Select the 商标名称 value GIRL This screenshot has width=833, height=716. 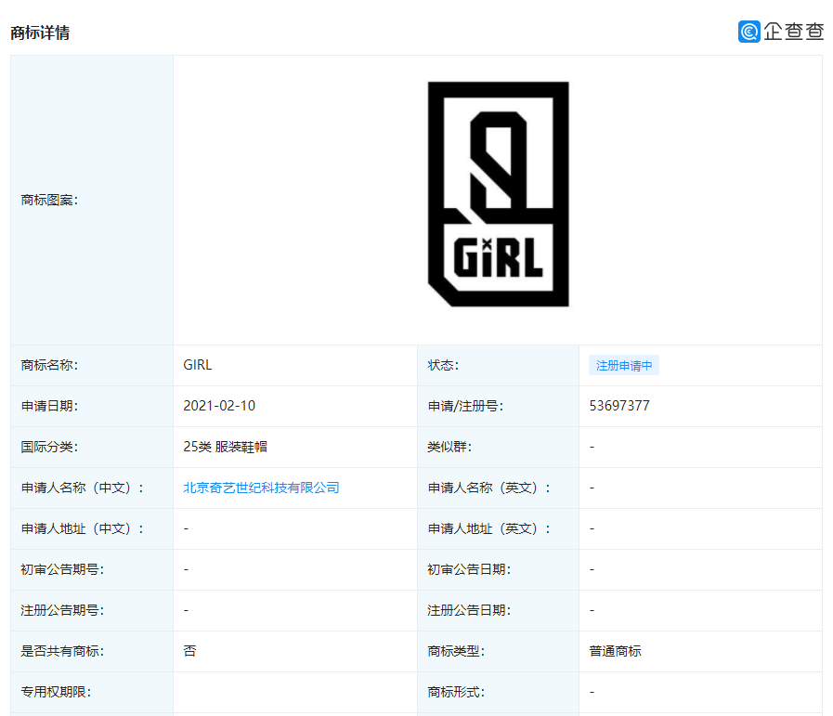pos(198,364)
